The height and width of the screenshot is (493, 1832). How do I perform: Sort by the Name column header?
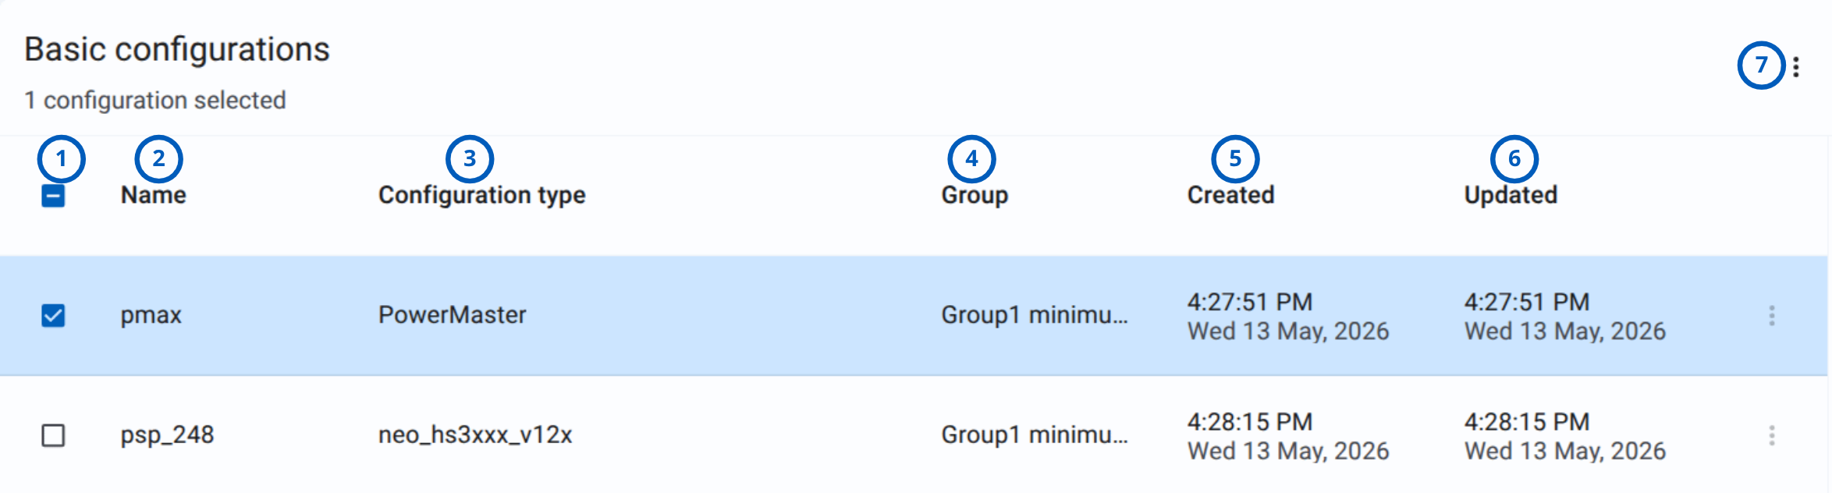154,195
